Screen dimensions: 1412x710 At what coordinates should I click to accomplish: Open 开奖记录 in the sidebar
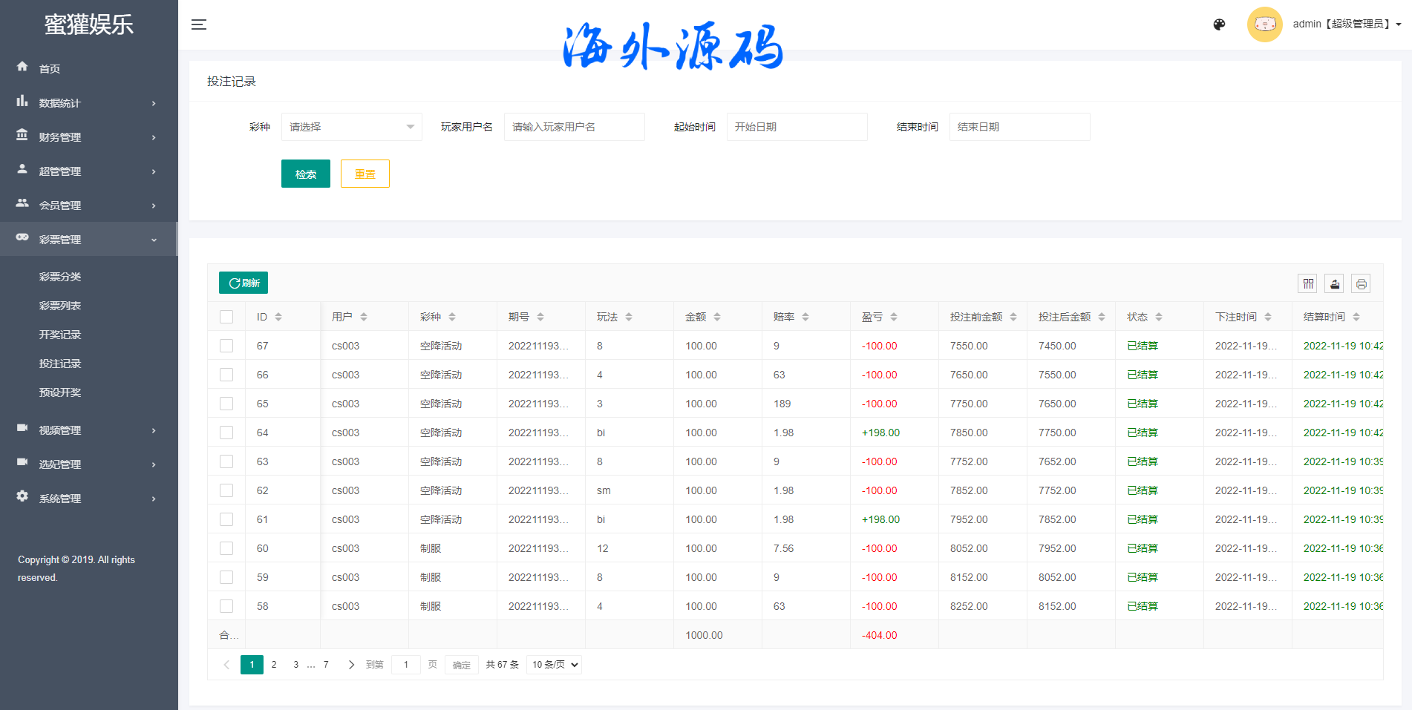coord(60,335)
